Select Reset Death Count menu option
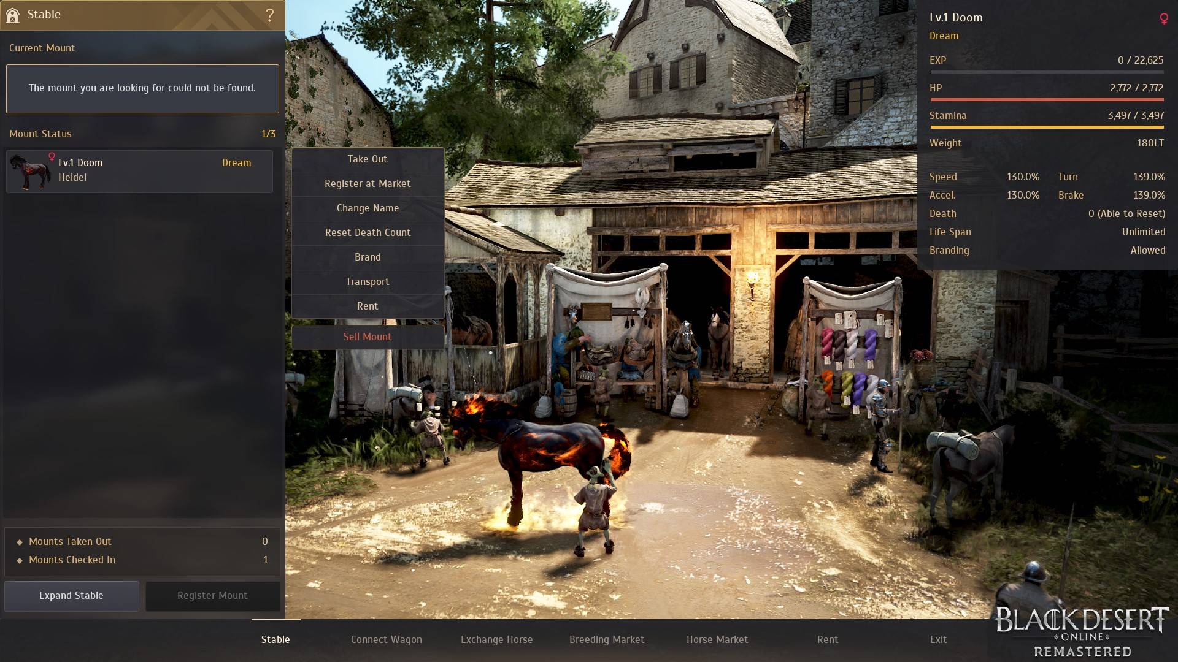Image resolution: width=1178 pixels, height=662 pixels. [x=368, y=232]
